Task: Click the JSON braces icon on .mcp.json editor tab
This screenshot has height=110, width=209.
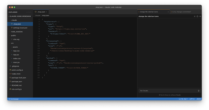Action: coord(36,12)
